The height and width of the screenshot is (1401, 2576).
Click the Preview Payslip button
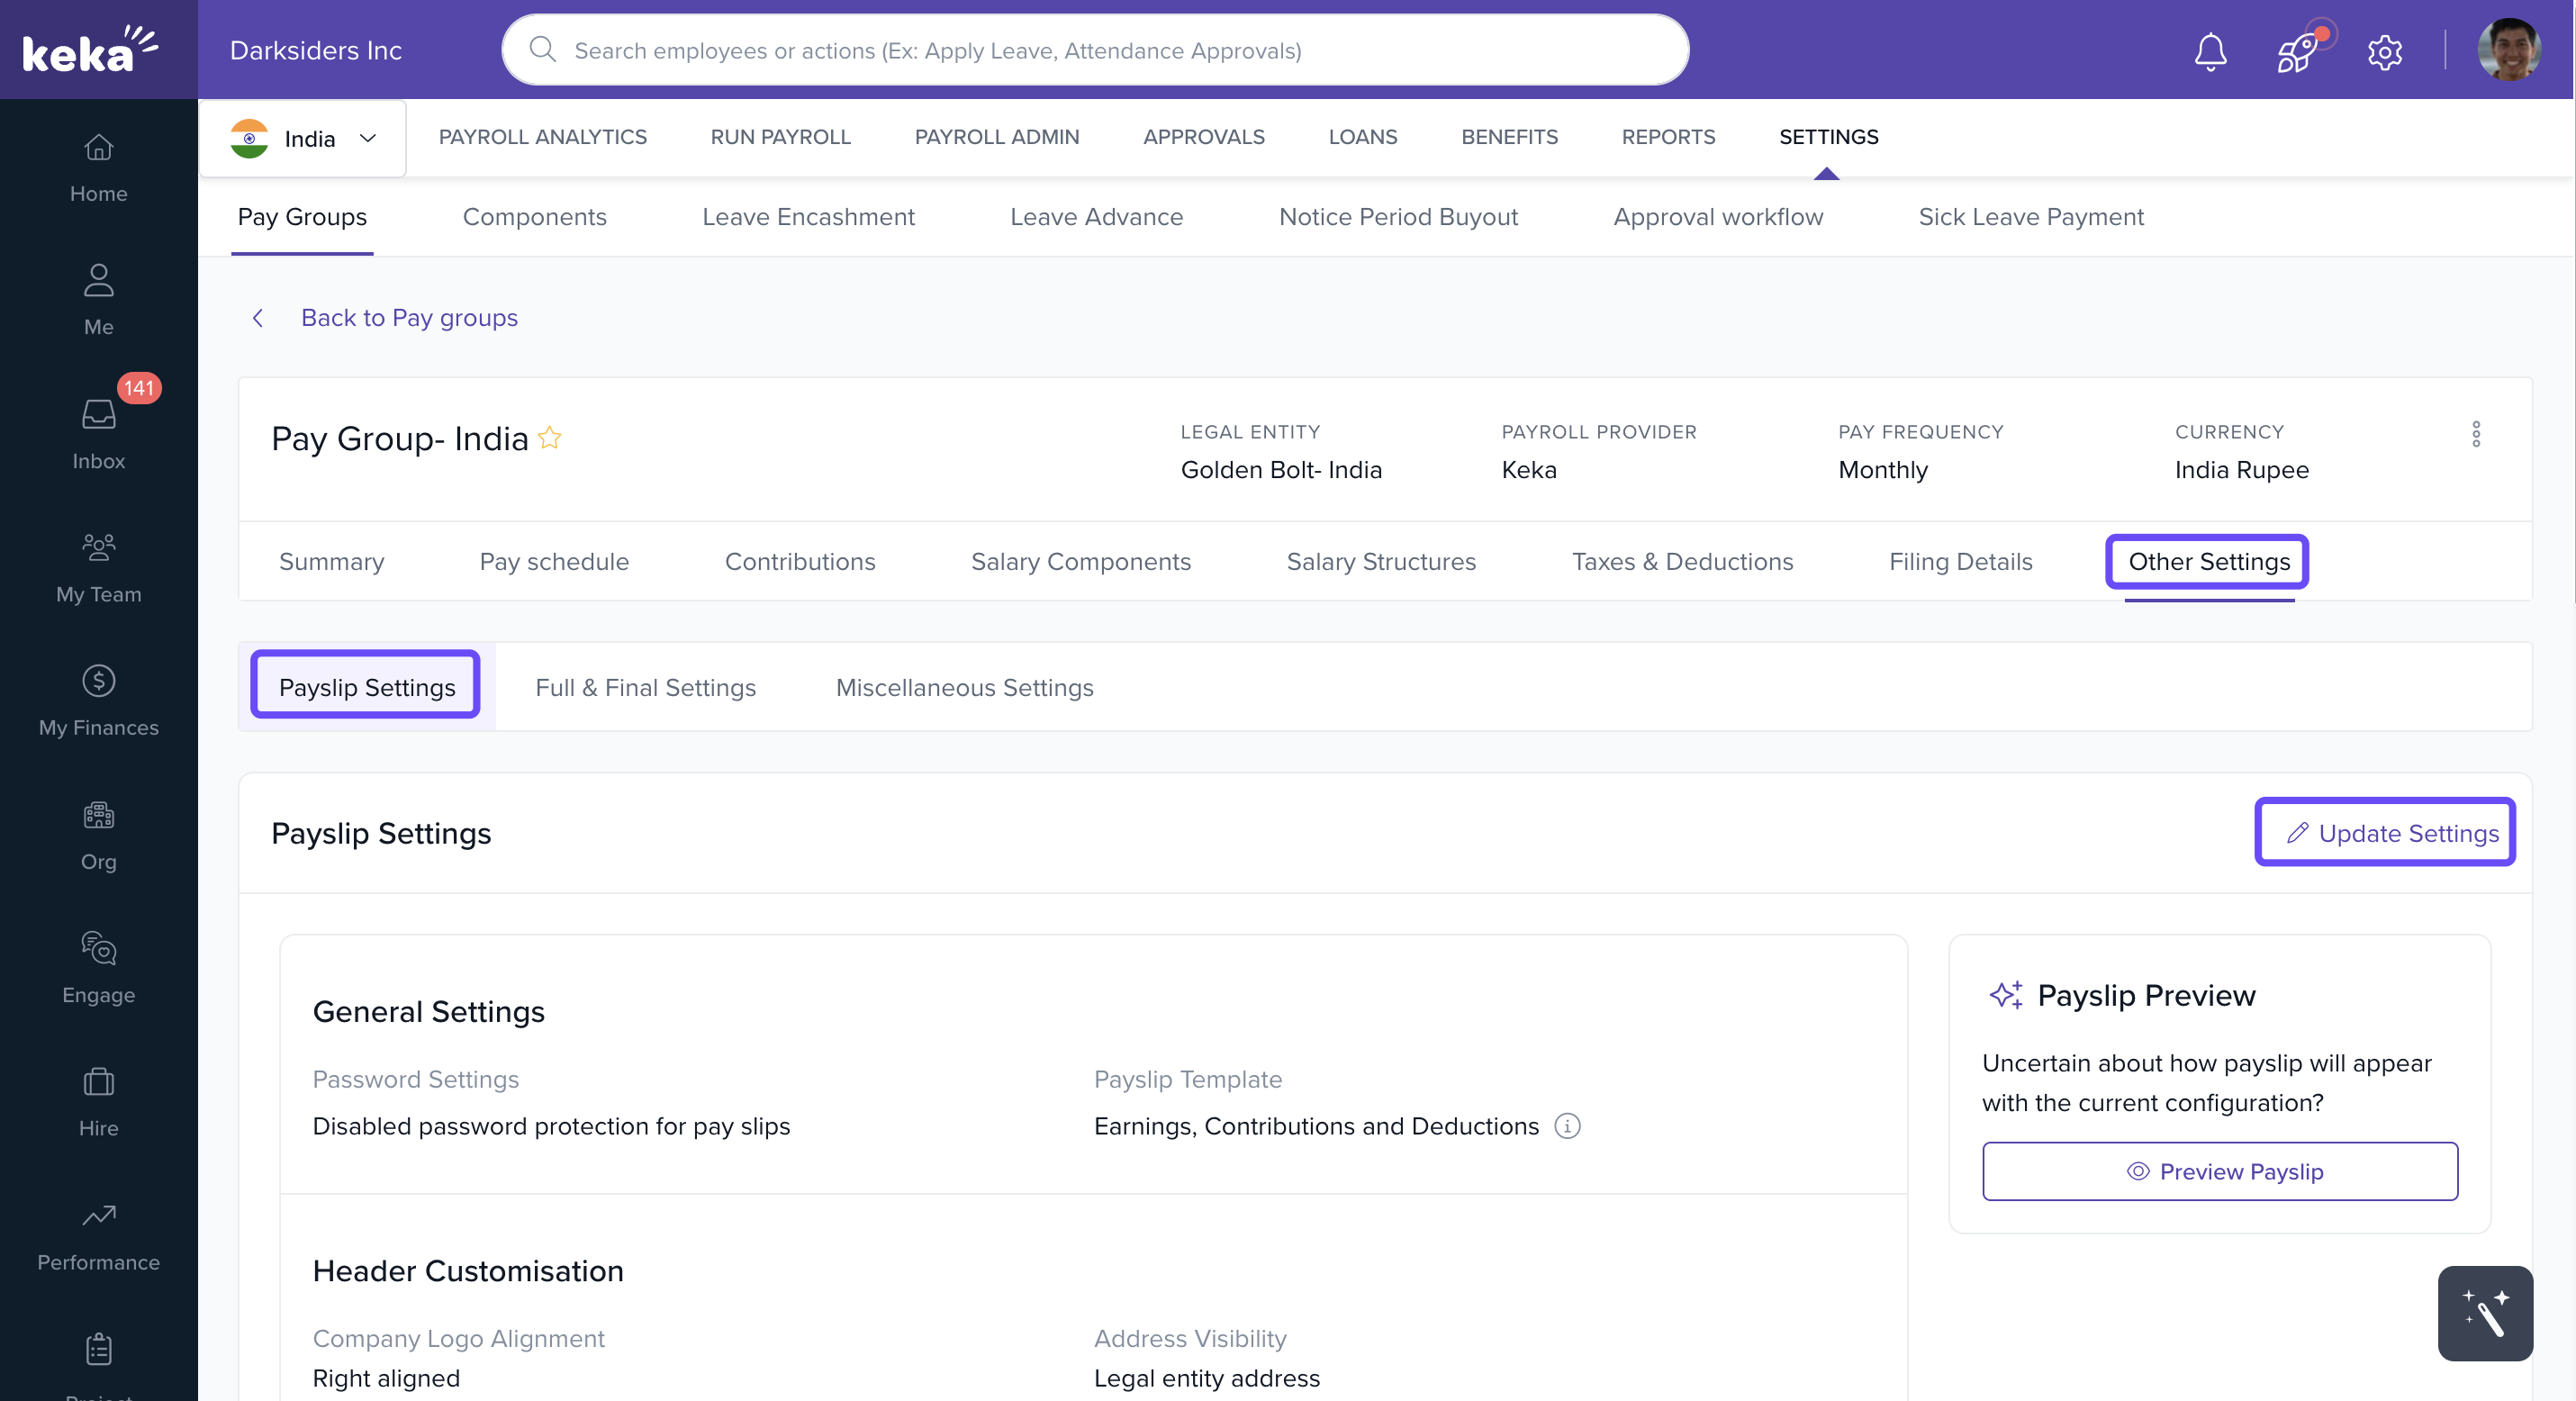click(2219, 1171)
